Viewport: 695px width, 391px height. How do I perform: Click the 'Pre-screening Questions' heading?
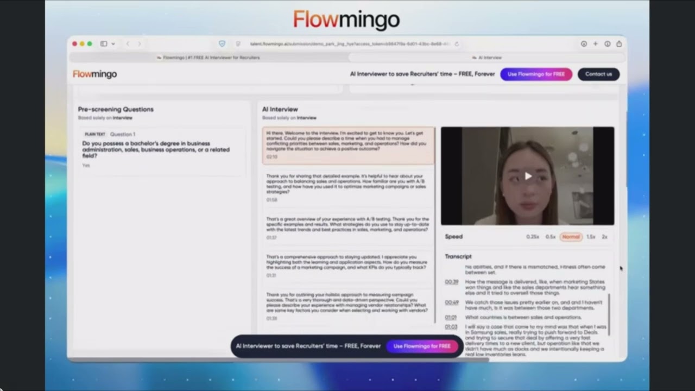click(116, 109)
